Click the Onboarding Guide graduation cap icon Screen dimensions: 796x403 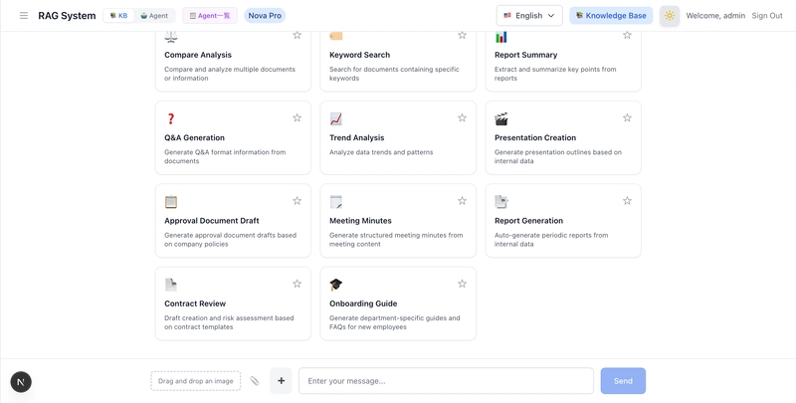pyautogui.click(x=335, y=285)
